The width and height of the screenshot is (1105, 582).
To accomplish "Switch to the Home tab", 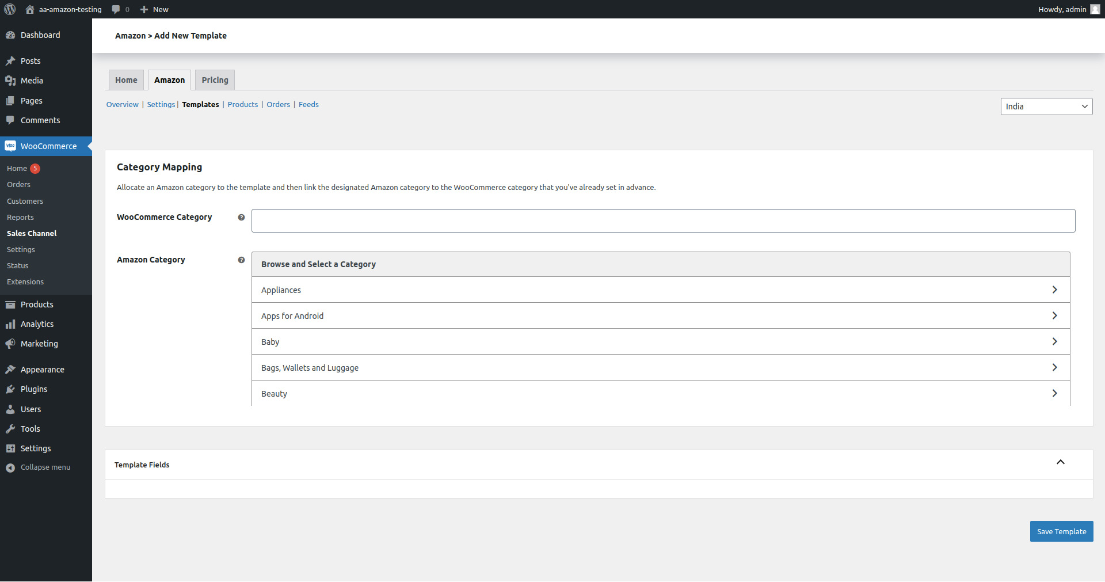I will (x=126, y=80).
